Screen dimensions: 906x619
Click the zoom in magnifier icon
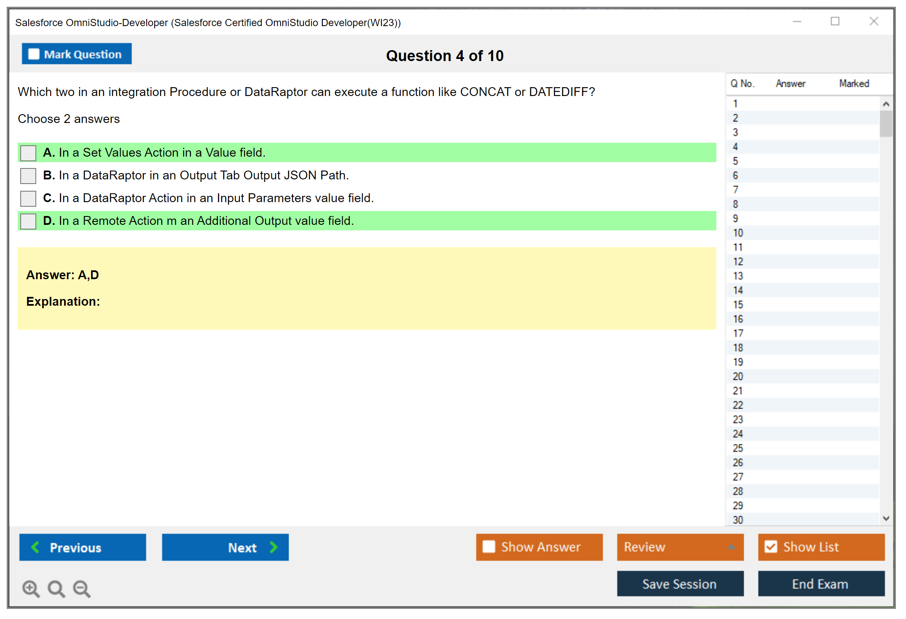point(31,588)
